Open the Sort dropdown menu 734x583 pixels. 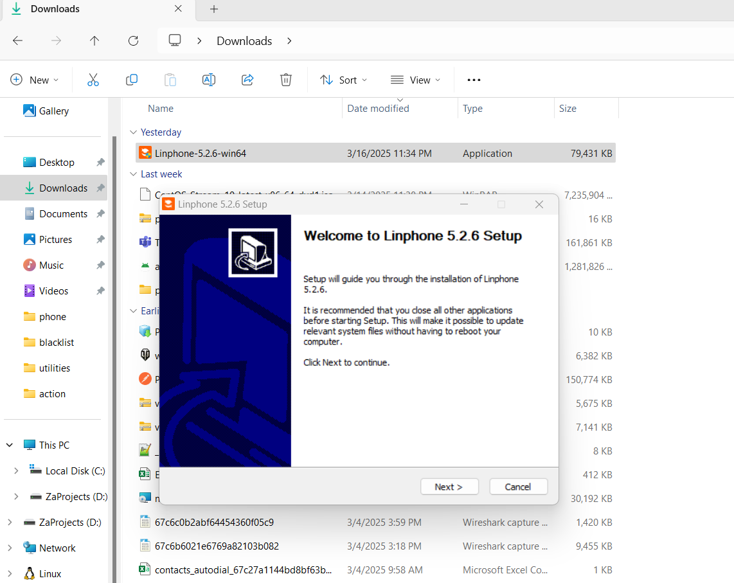(x=344, y=80)
